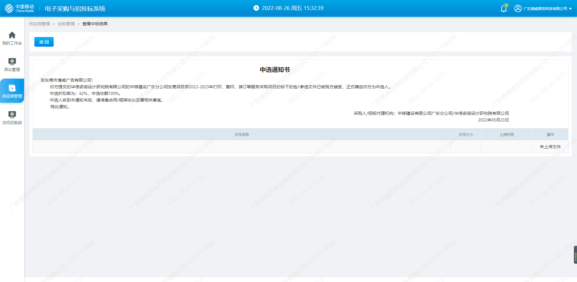Screen dimensions: 577x282
Task: Click the dark handle on right edge
Action: point(575,255)
